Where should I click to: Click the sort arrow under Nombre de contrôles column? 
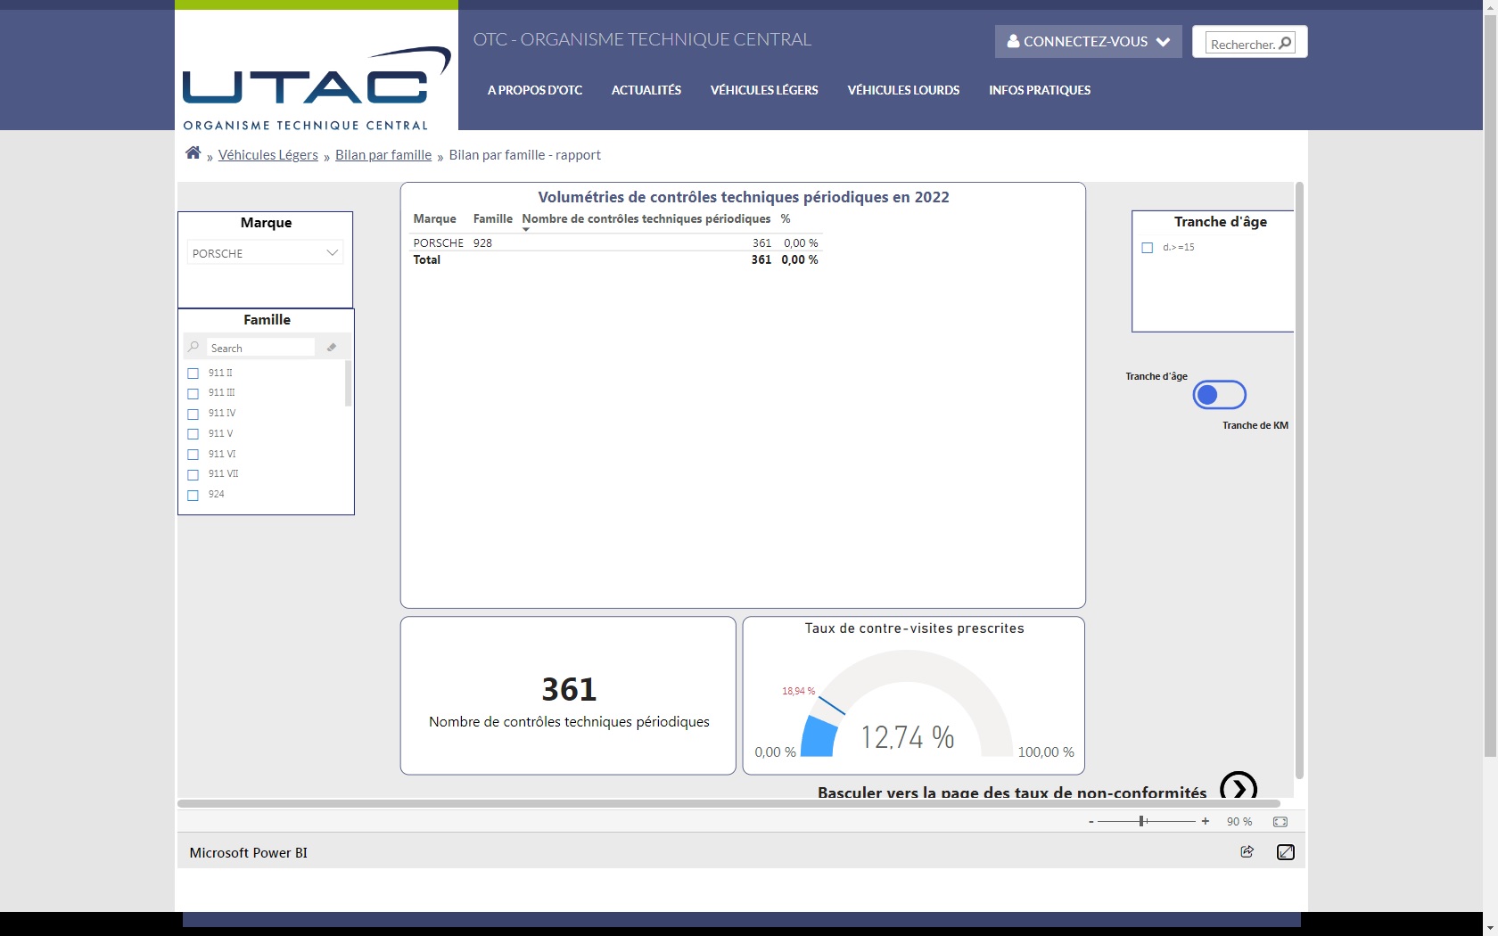pos(526,230)
